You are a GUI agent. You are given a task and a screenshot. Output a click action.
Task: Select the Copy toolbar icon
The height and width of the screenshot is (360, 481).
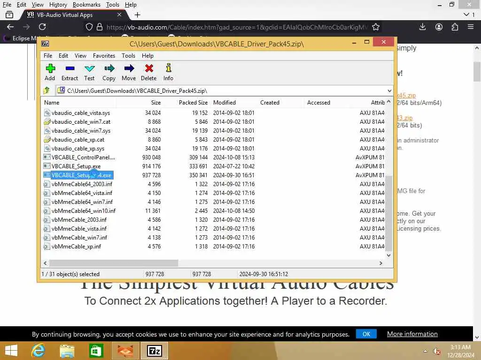coord(109,72)
